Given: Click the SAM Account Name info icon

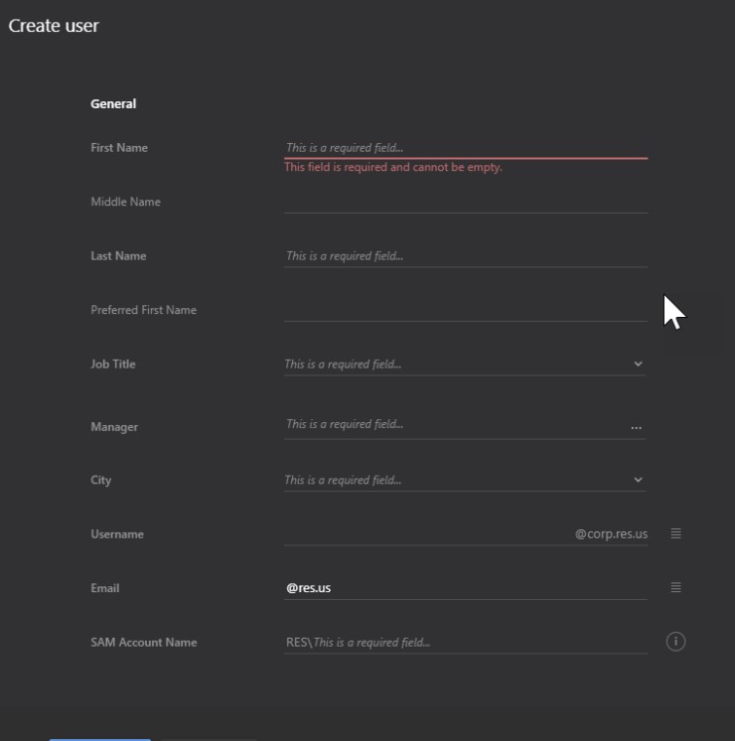Looking at the screenshot, I should coord(675,642).
